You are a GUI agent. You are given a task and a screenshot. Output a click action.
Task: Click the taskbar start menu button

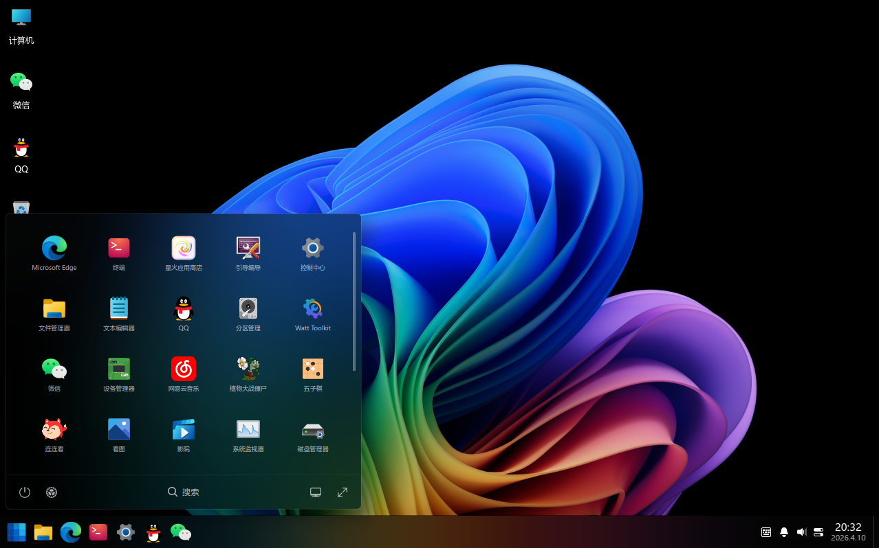point(17,532)
